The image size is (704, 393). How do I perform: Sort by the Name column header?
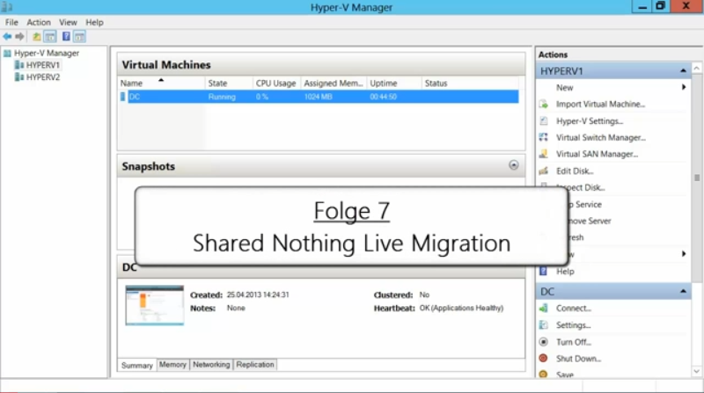point(162,83)
